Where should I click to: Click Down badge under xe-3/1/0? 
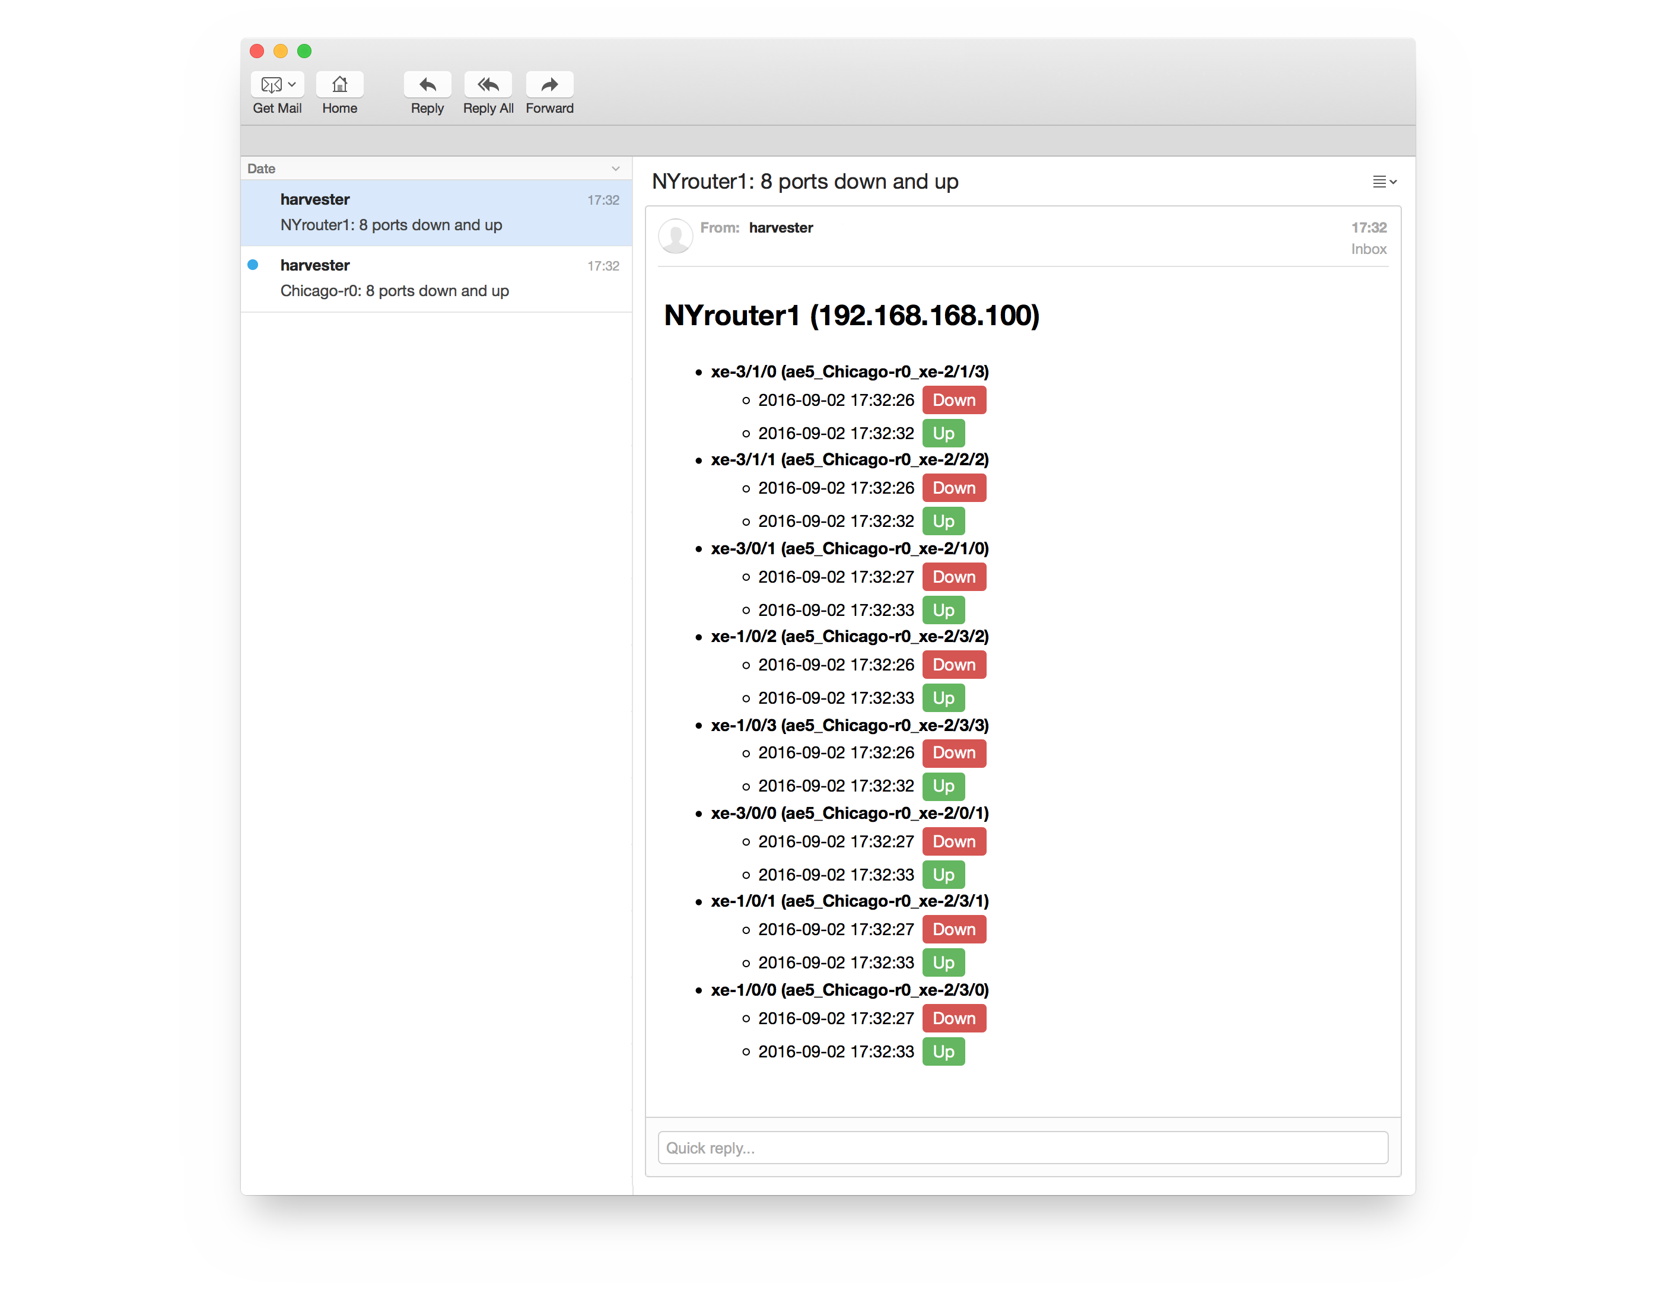(x=954, y=400)
